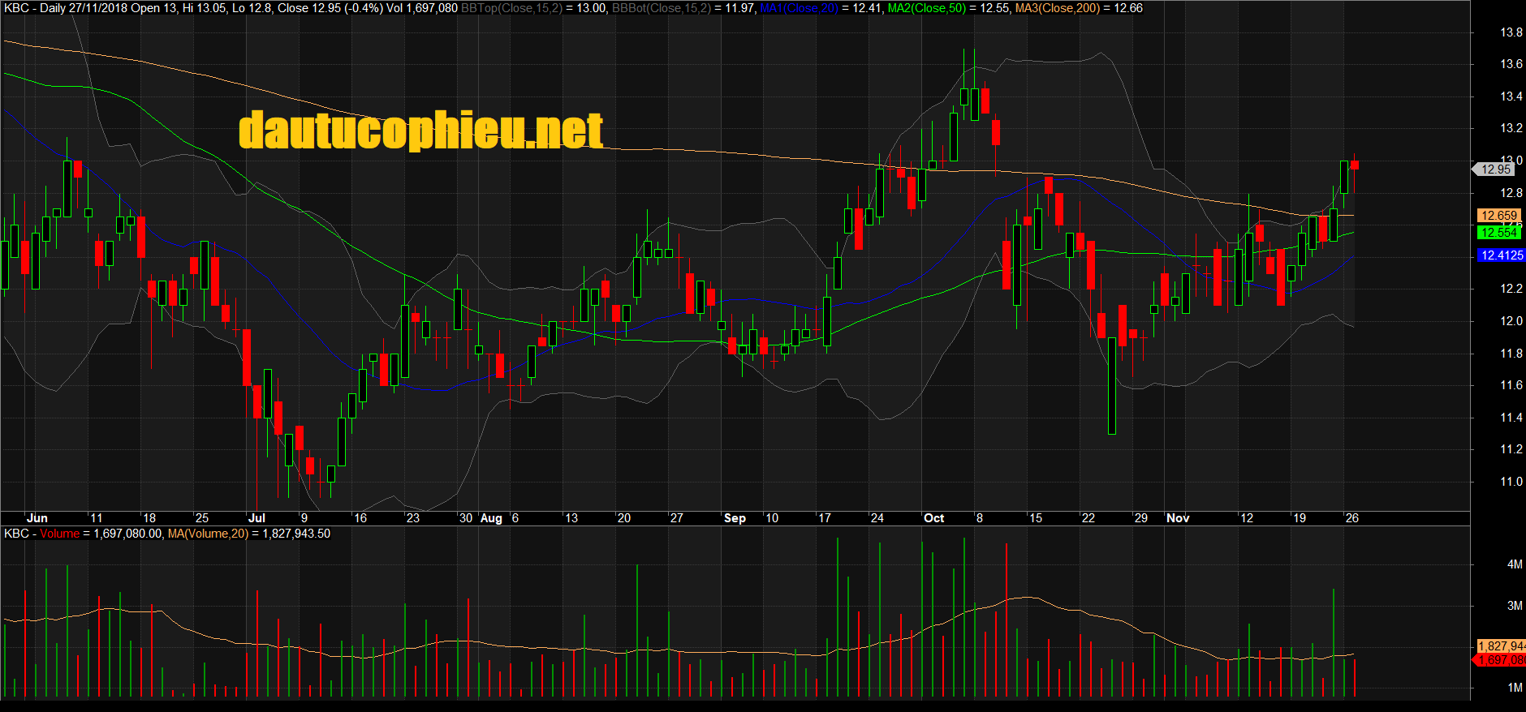Viewport: 1526px width, 712px height.
Task: Click the green 12.554 price marker
Action: click(1498, 233)
